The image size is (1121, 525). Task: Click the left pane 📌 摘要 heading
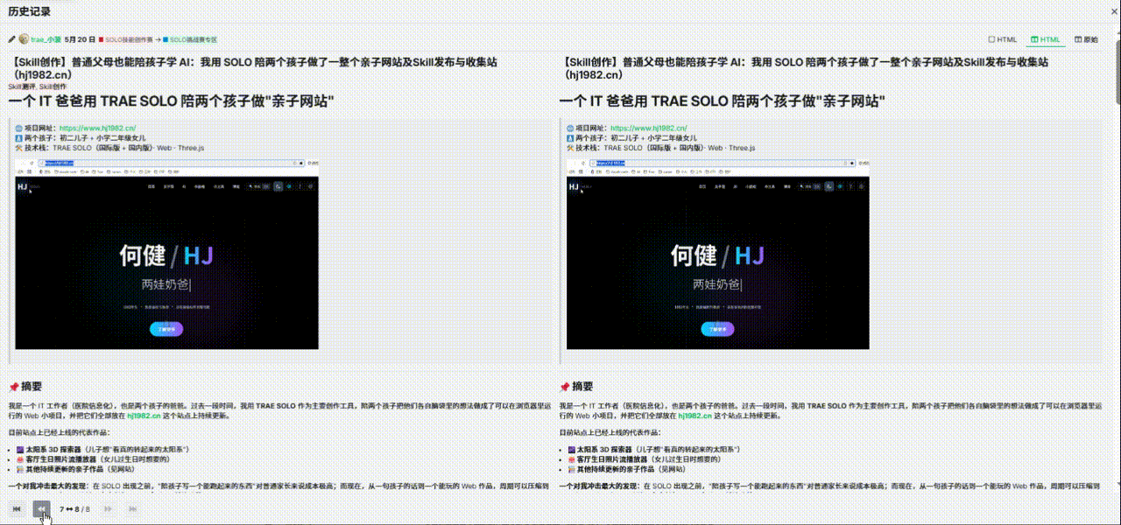coord(25,387)
